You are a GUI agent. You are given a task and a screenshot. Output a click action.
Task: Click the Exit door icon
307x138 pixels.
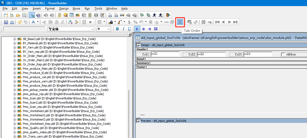coord(168,15)
